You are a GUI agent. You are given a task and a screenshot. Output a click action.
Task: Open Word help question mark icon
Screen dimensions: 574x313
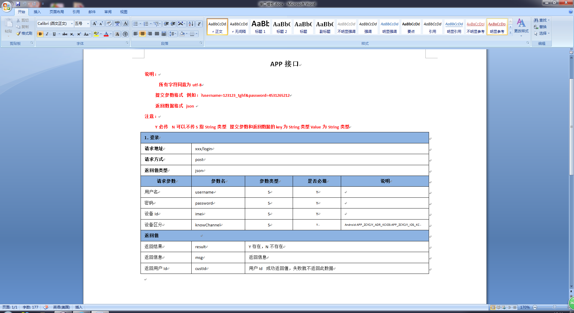(571, 12)
